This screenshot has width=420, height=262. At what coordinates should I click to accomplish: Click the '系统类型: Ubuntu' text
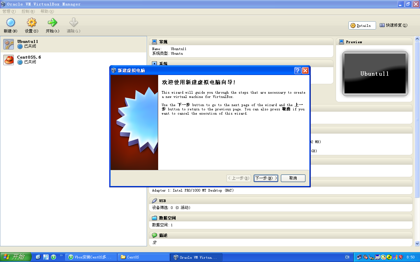(x=167, y=53)
